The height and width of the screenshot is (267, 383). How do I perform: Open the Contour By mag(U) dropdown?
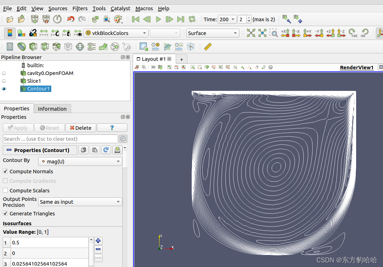tap(80, 162)
